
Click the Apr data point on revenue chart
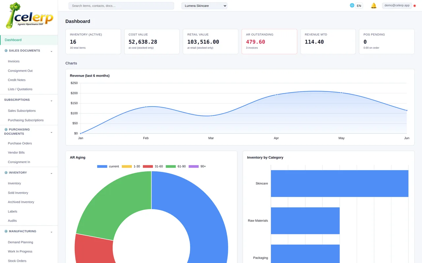(x=276, y=95)
